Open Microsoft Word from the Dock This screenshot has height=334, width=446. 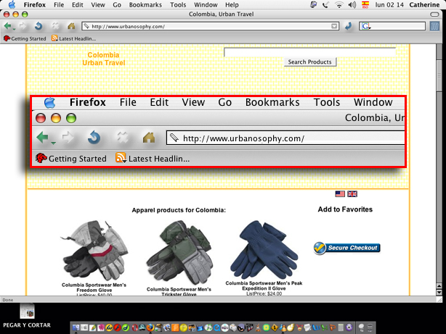(x=315, y=327)
